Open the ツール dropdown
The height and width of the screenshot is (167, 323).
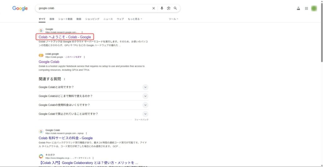click(x=173, y=19)
